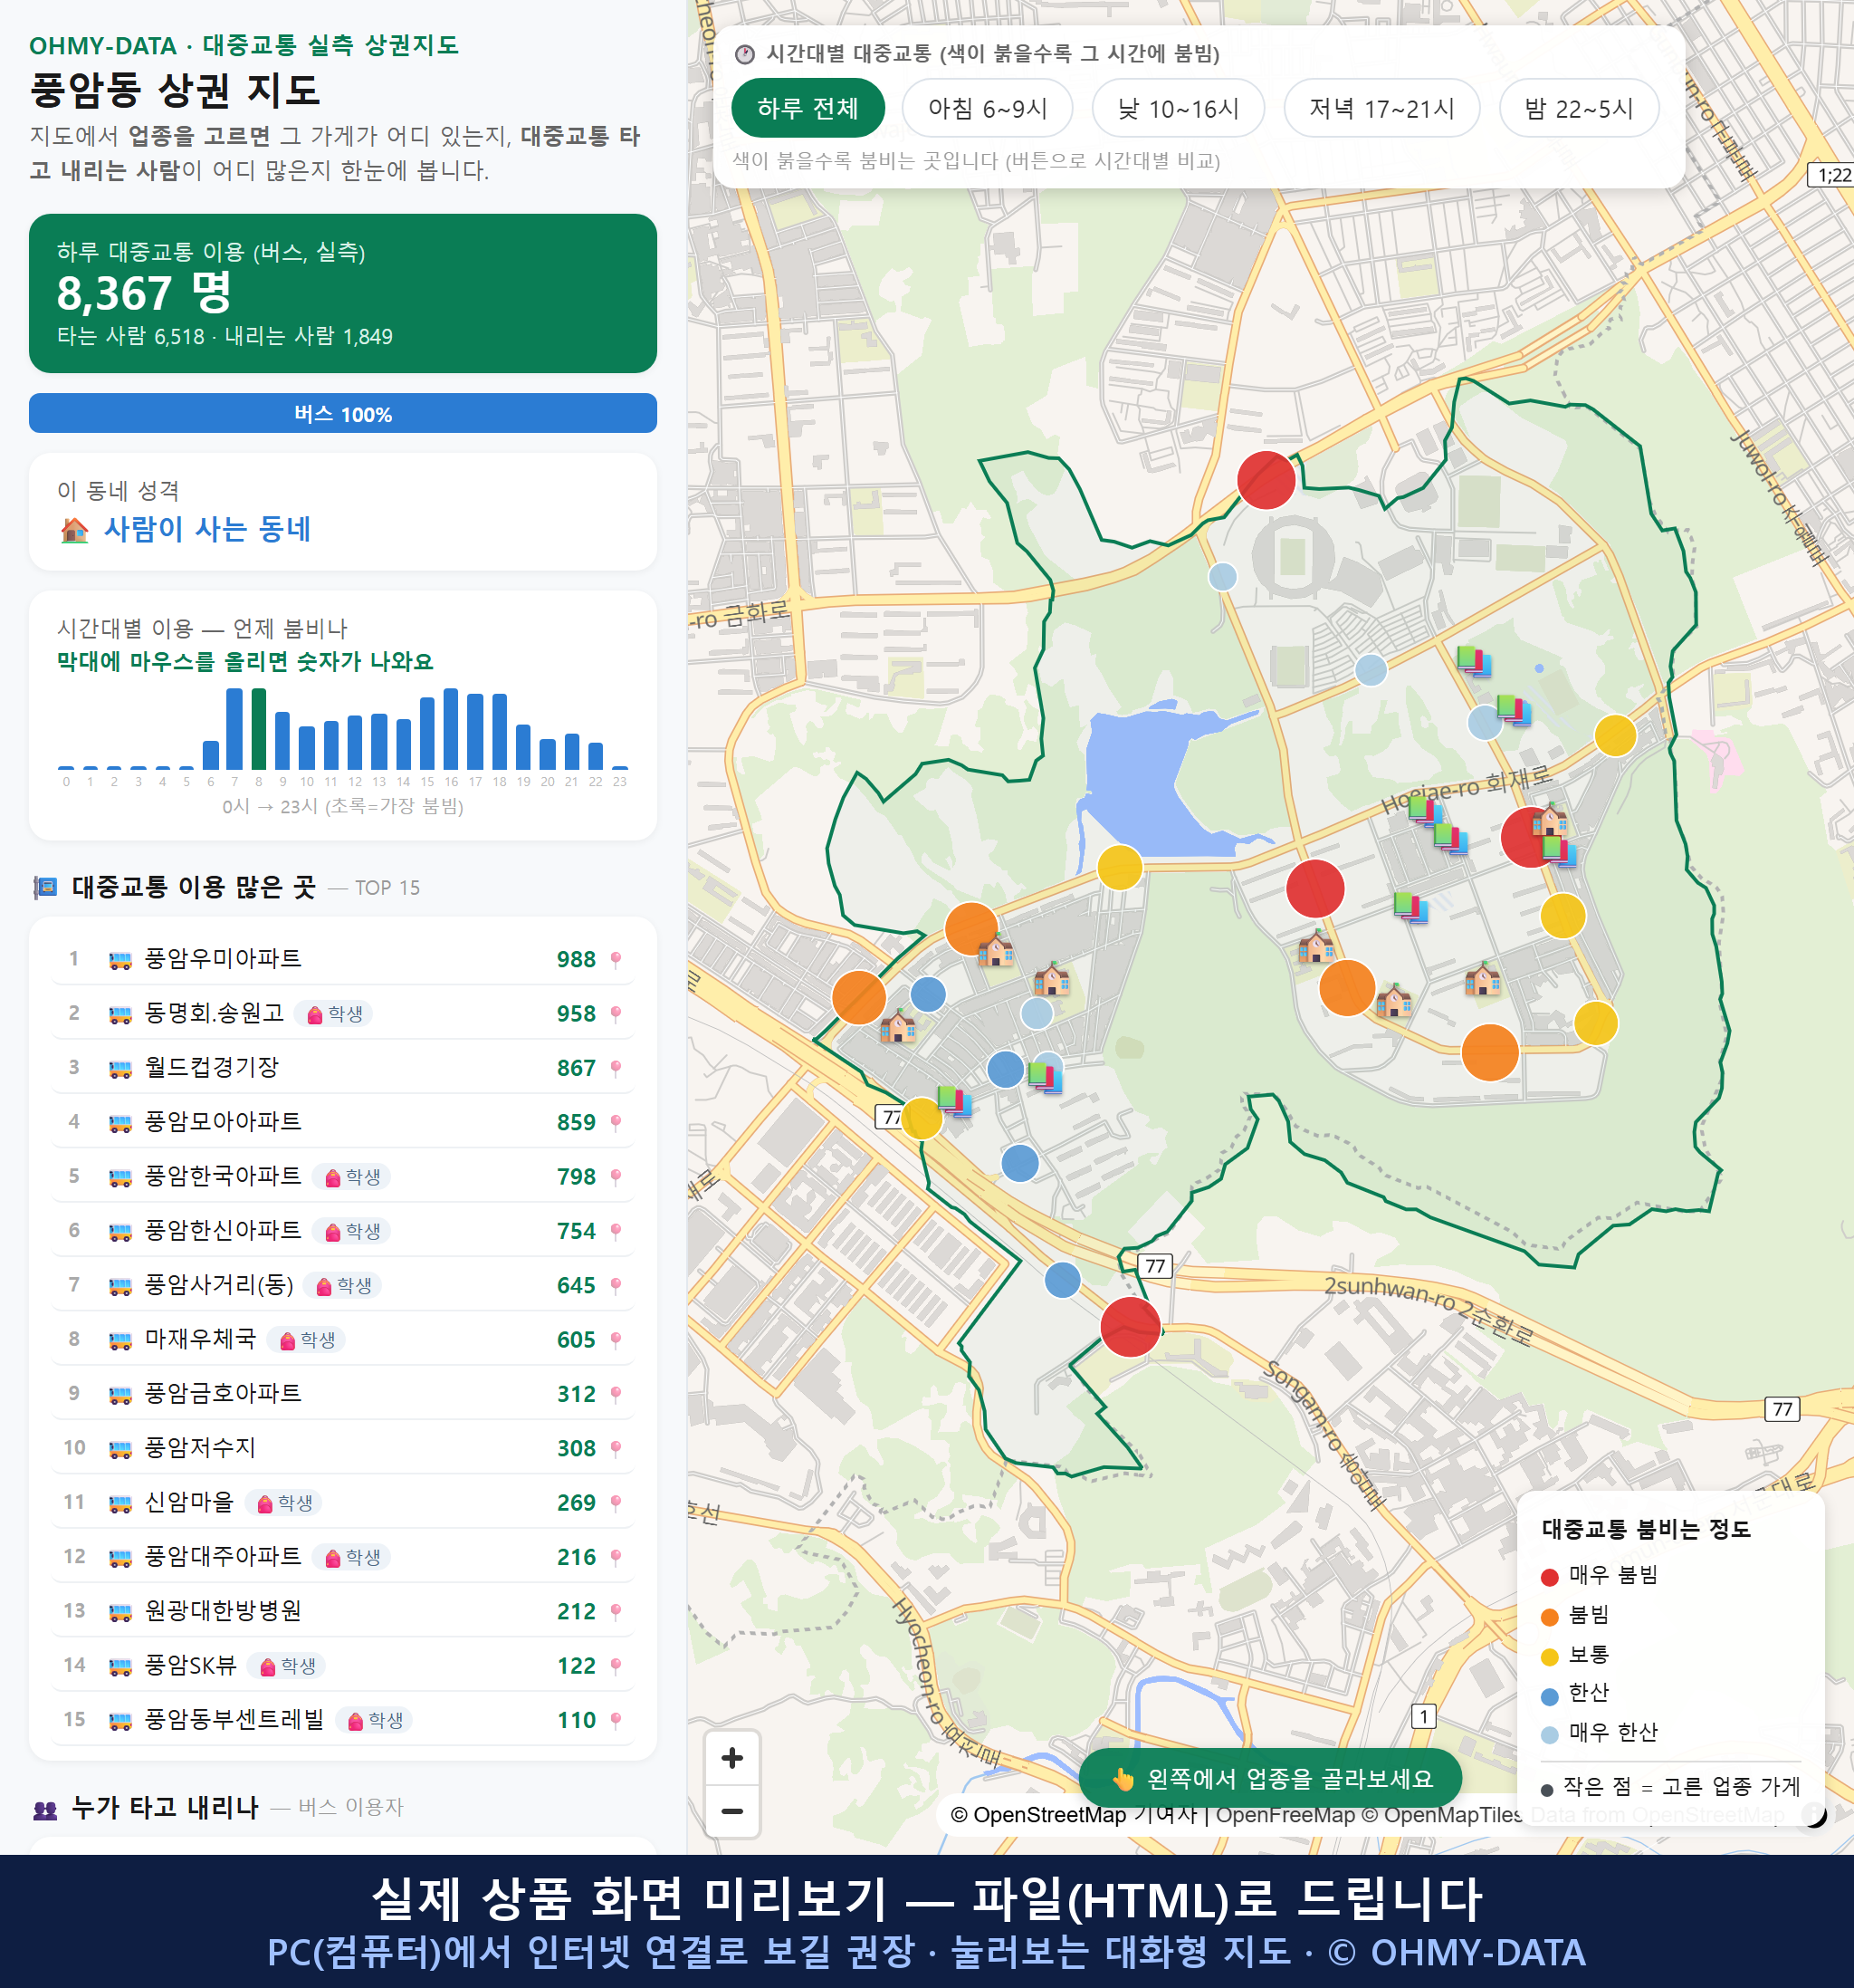Locate 풍암저수지 via its pin icon
Screen dimensions: 1854x1988
[616, 1448]
